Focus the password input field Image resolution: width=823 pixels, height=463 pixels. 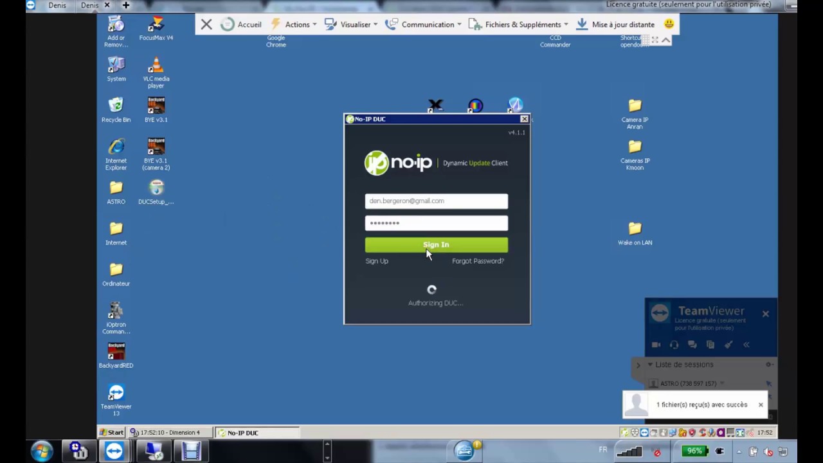[x=437, y=223]
